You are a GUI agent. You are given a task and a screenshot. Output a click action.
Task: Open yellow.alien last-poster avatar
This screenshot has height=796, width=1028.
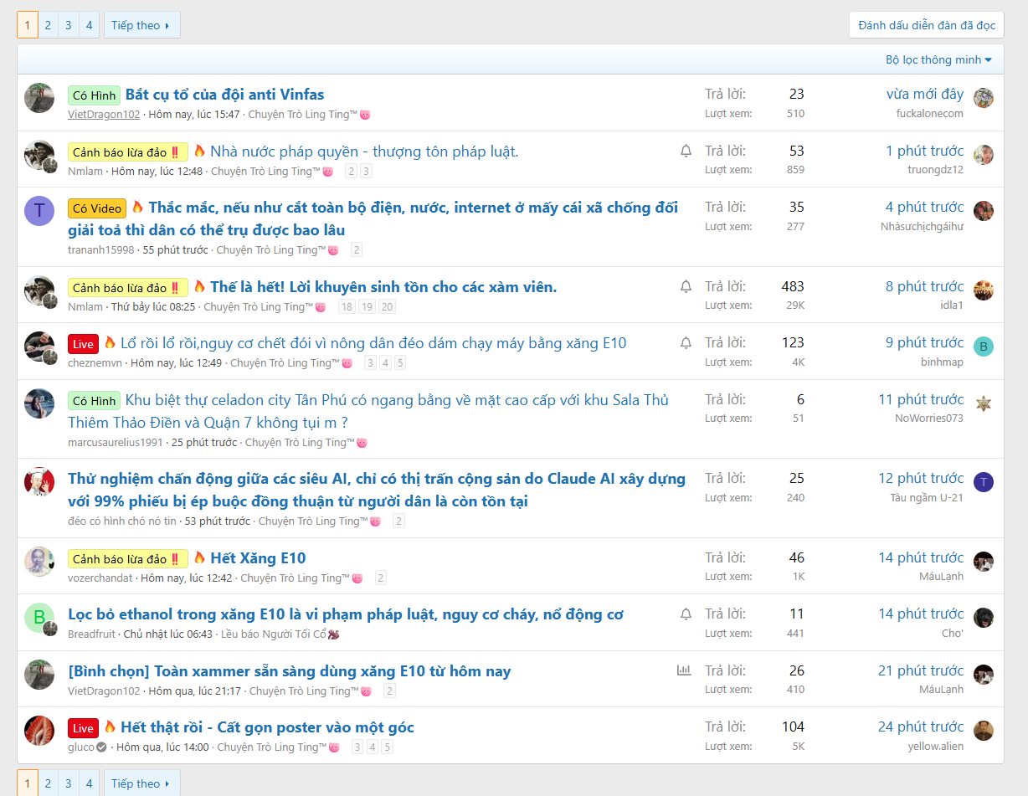[x=984, y=731]
